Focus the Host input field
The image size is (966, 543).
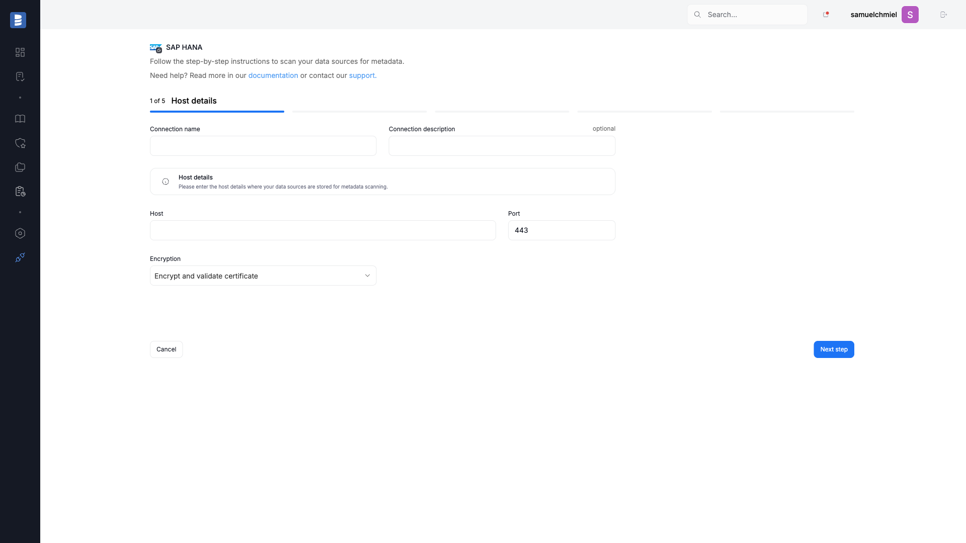[323, 230]
